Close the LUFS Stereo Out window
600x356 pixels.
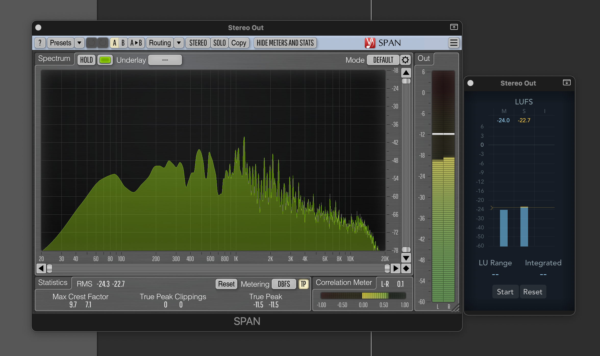470,83
